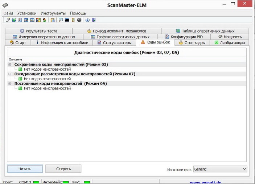The image size is (255, 184).
Task: Collapse Ожидающие рассмотрения коды (Режим 07)
Action: pyautogui.click(x=10, y=74)
